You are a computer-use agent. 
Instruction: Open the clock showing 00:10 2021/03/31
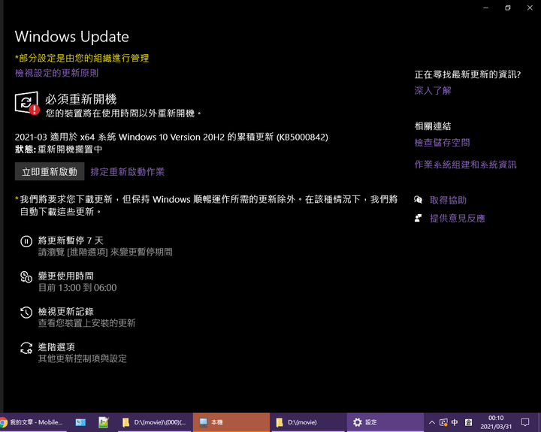click(x=496, y=422)
